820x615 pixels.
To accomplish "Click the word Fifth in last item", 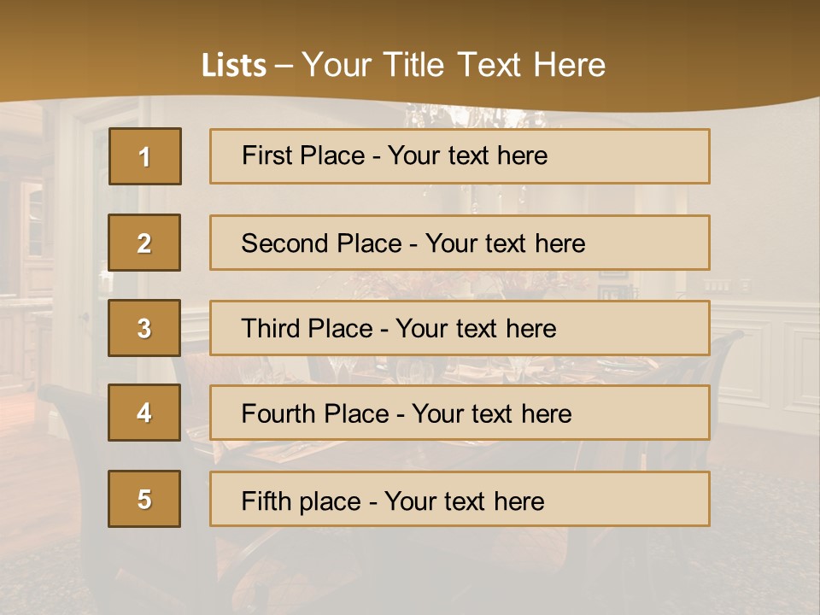I will coord(264,501).
